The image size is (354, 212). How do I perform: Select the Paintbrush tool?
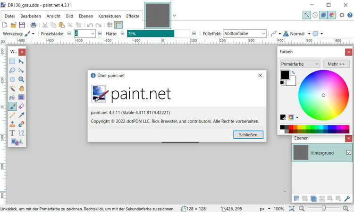coord(12,106)
